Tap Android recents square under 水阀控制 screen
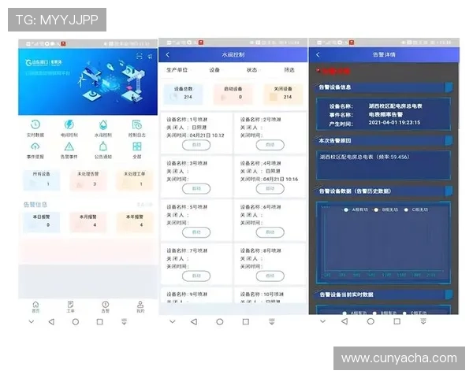The width and height of the screenshot is (473, 378). click(x=246, y=321)
